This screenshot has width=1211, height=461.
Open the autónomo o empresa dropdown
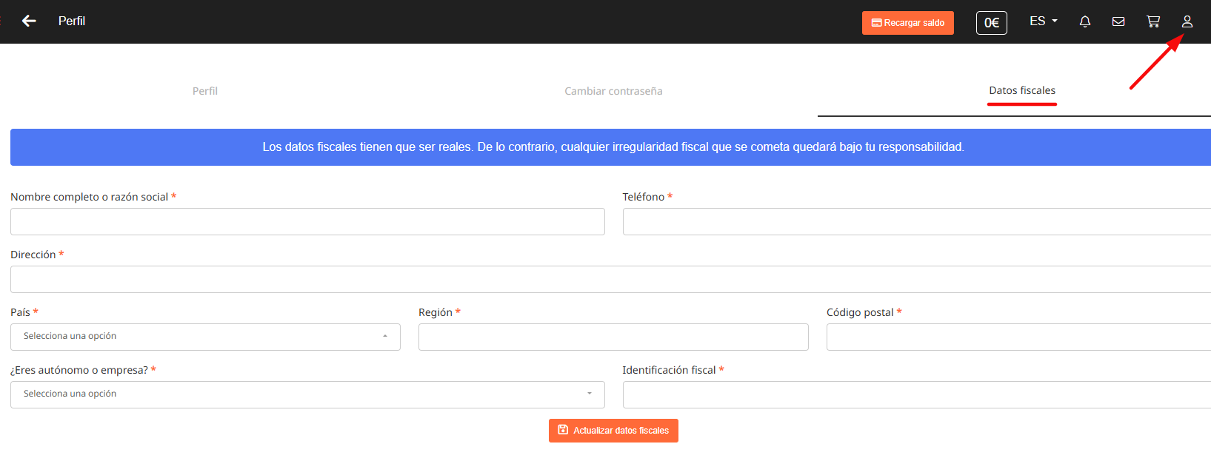(x=307, y=394)
